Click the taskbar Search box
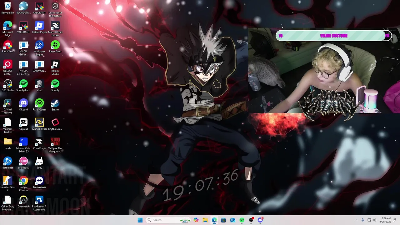The image size is (400, 225). tap(168, 220)
